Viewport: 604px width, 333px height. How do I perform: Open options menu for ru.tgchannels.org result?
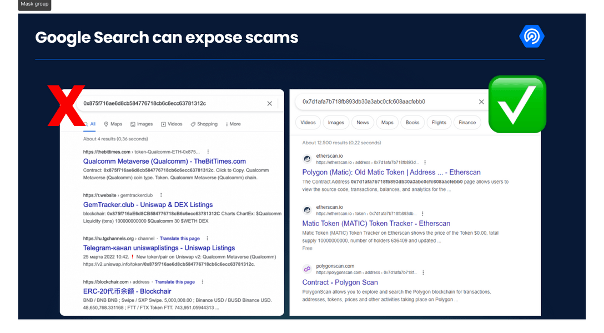(207, 239)
